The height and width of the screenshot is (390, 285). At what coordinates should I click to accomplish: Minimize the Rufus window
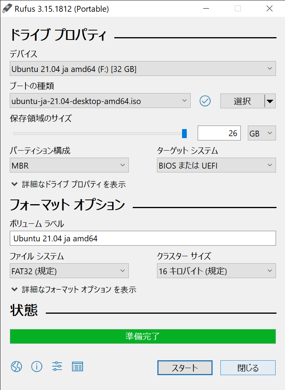tap(206, 9)
